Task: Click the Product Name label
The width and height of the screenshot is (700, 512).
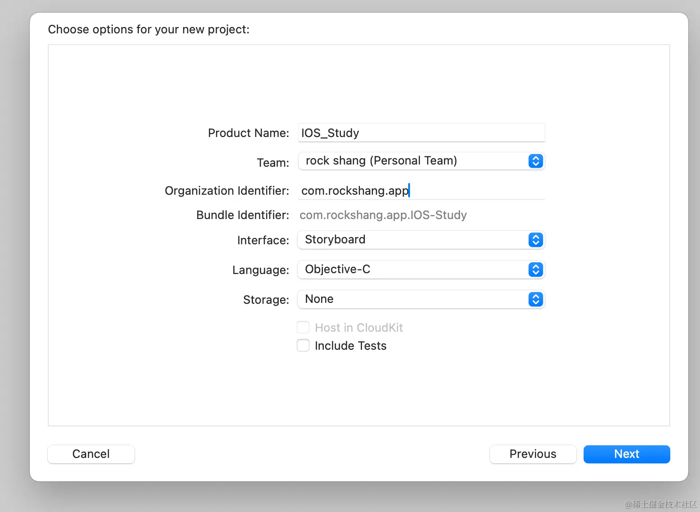Action: (x=249, y=133)
